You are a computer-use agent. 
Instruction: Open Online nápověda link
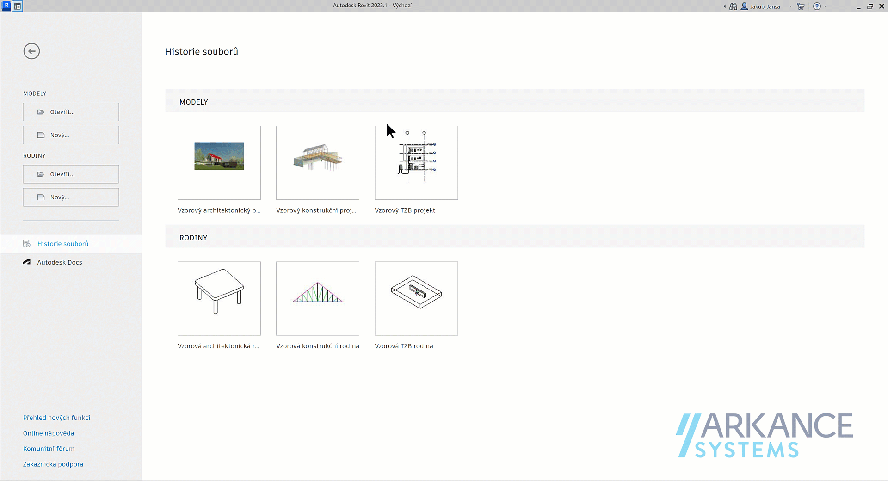point(49,433)
